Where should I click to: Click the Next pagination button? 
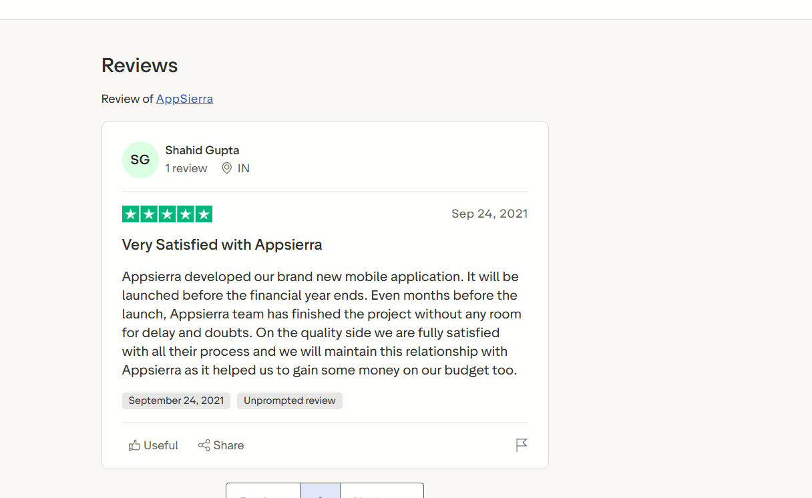pyautogui.click(x=381, y=494)
